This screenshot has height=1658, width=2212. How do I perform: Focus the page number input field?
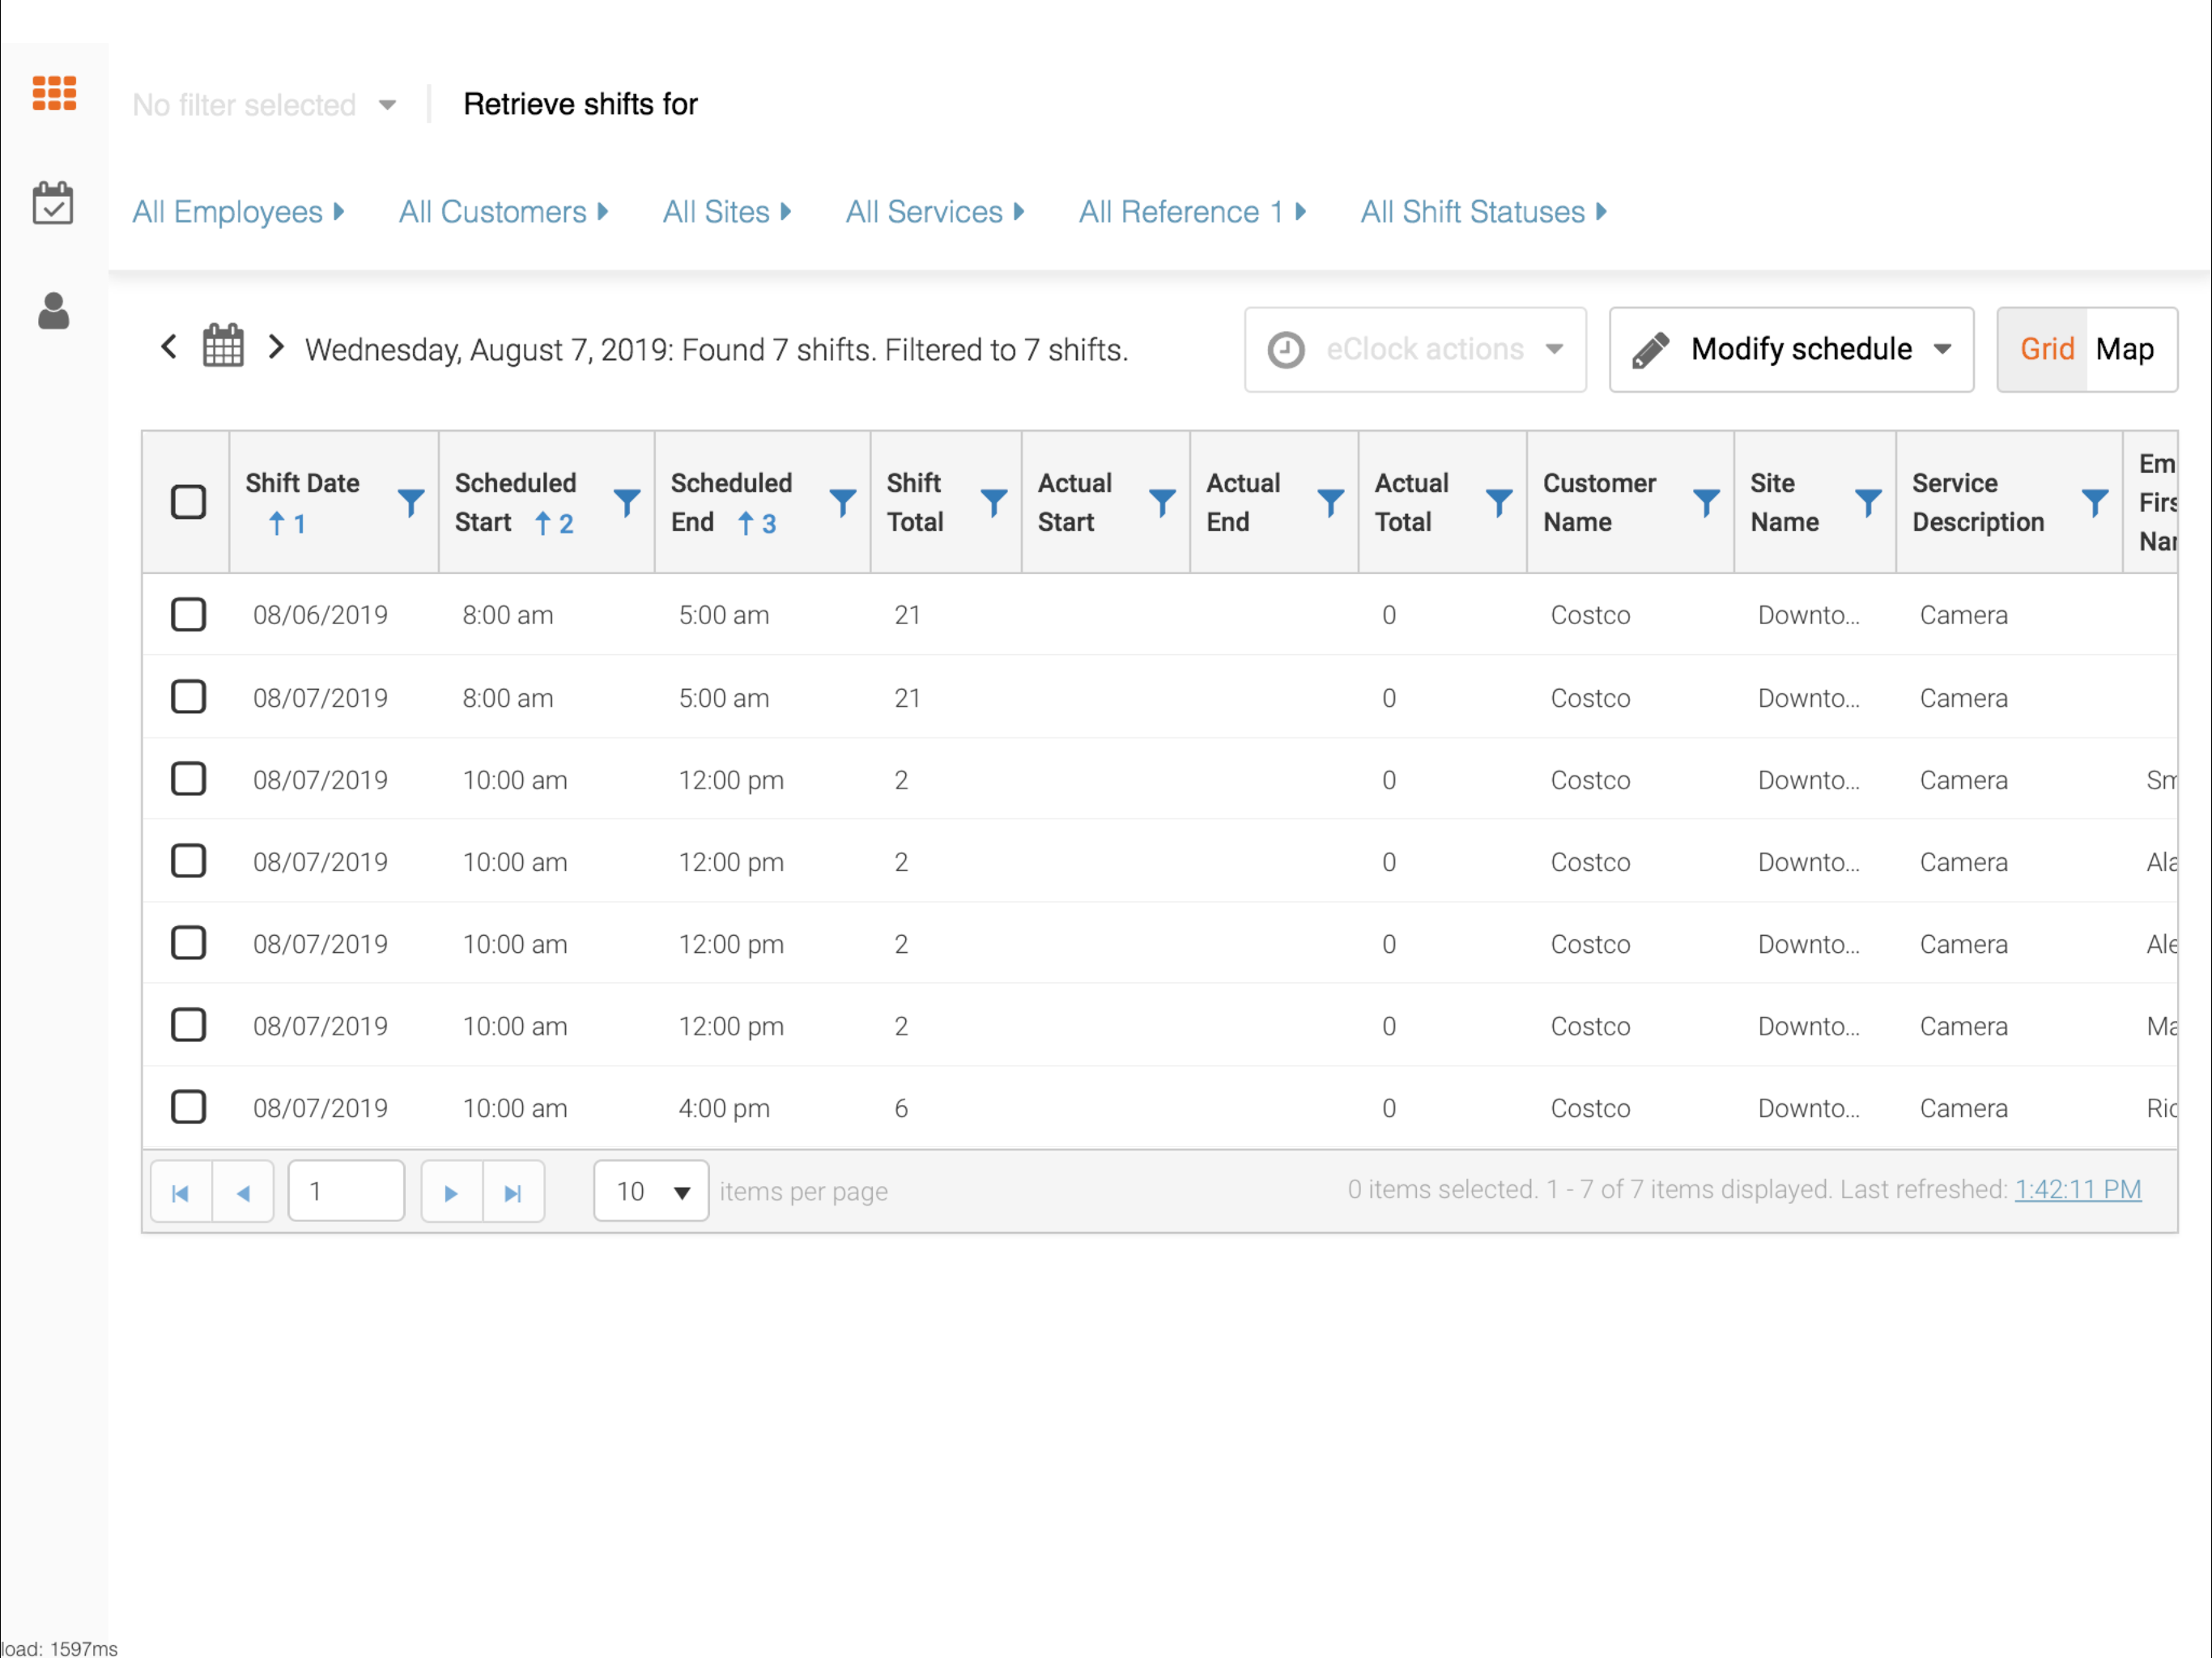click(346, 1191)
